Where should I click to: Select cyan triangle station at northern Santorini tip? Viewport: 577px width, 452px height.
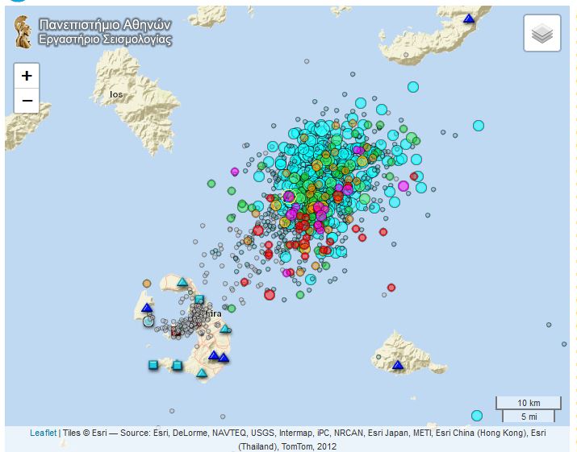click(182, 282)
